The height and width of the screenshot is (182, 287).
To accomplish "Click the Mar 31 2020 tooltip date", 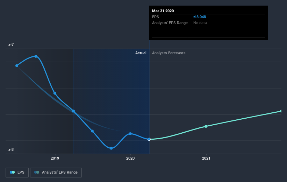I will (x=163, y=11).
